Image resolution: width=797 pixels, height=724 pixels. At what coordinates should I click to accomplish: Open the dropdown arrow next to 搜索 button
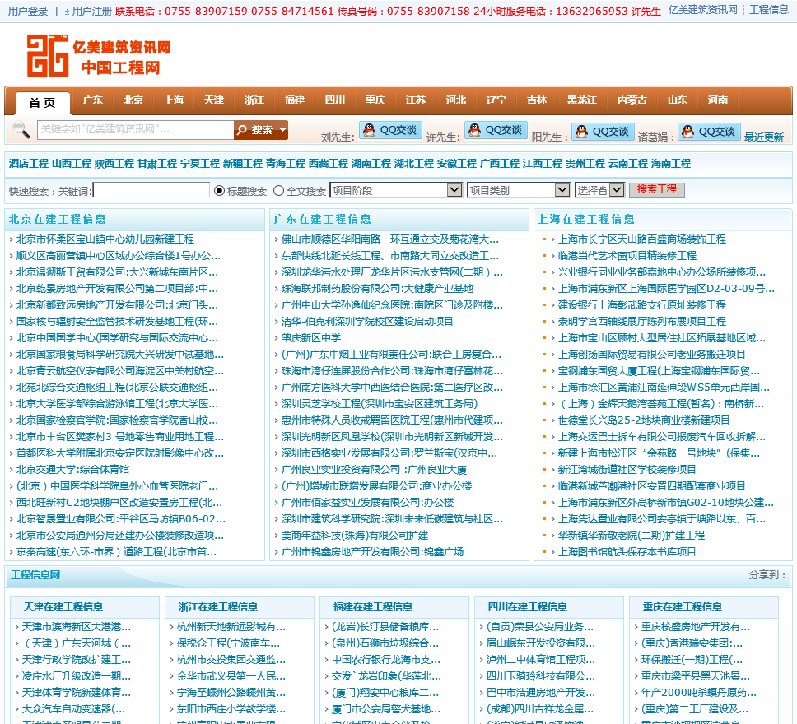click(282, 130)
